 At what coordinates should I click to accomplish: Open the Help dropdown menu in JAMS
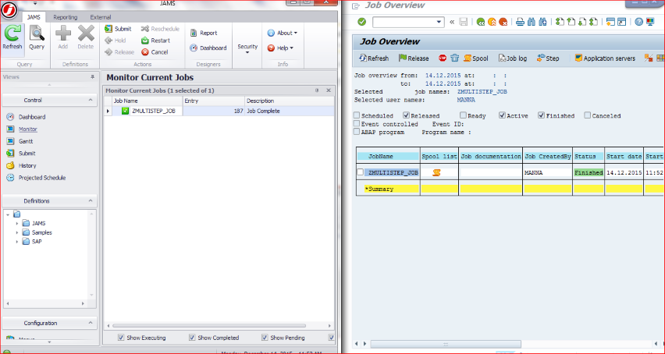coord(280,48)
